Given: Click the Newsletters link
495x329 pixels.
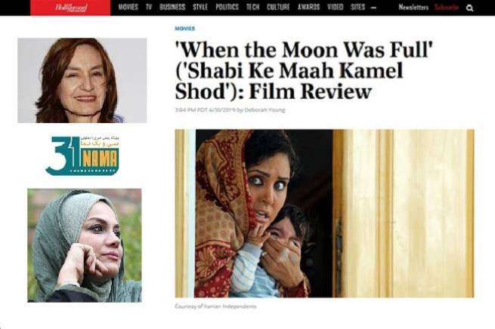Looking at the screenshot, I should [413, 8].
